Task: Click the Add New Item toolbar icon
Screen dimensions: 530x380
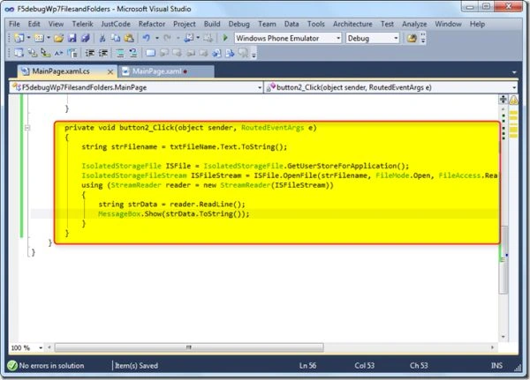Action: pos(39,38)
